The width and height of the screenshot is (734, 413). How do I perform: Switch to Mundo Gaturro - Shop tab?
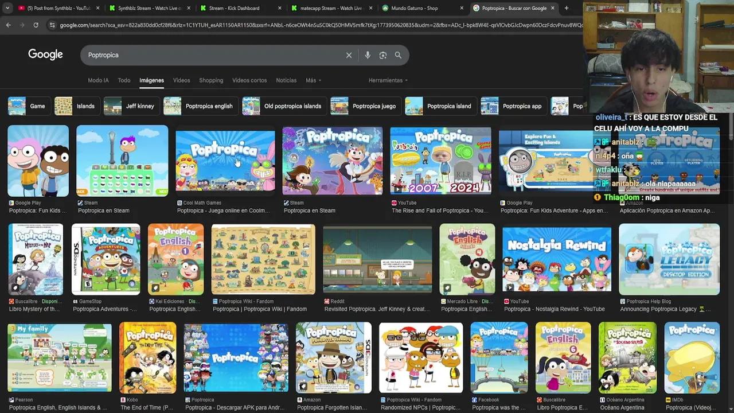(415, 8)
